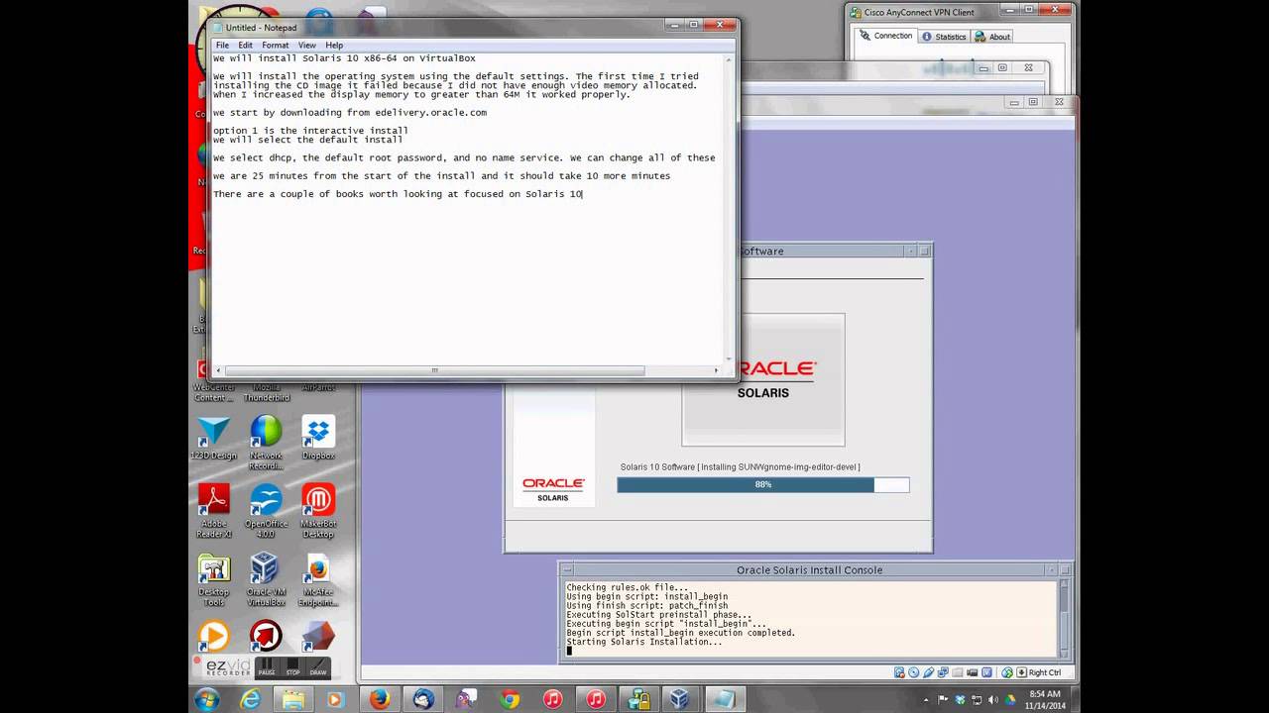
Task: Click the Notepad text editing area
Action: 468,208
